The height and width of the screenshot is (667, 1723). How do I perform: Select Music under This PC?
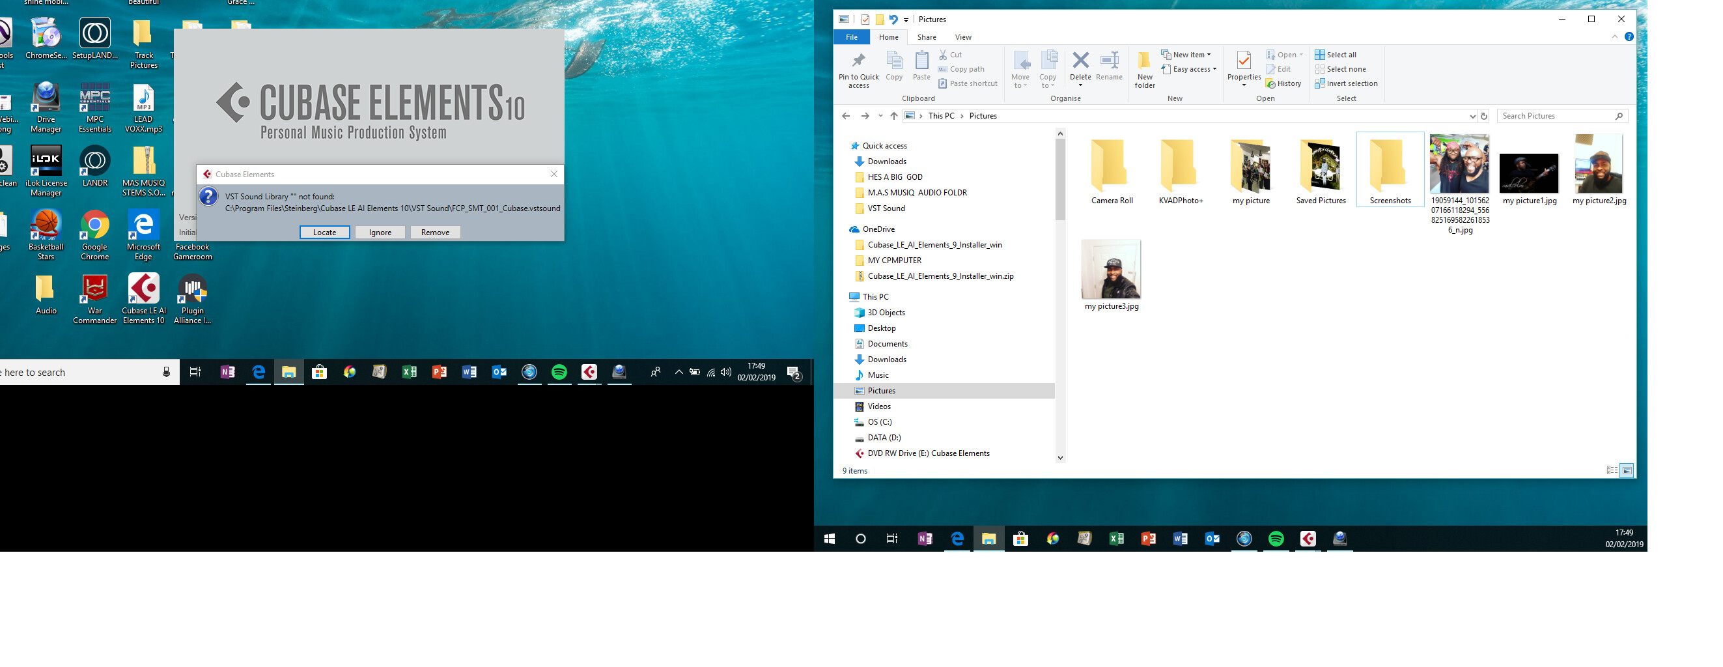(878, 375)
